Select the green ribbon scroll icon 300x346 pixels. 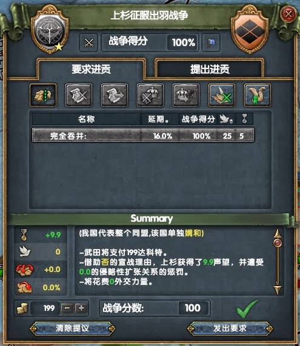tap(258, 95)
